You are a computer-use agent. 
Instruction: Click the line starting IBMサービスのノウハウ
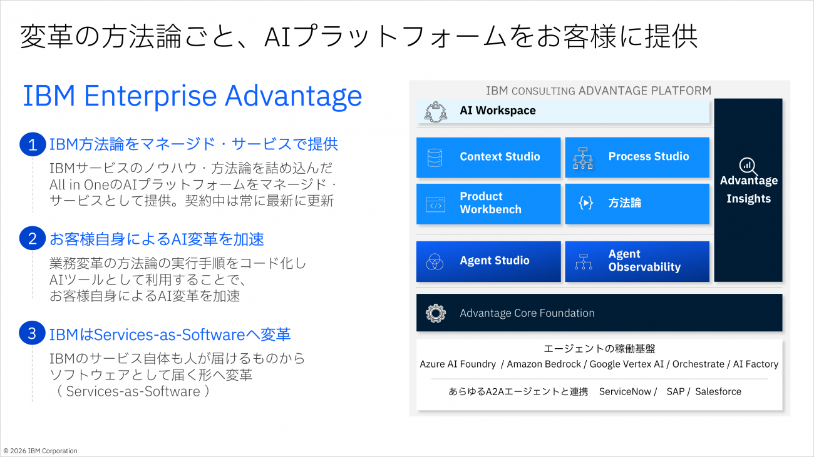(x=191, y=169)
